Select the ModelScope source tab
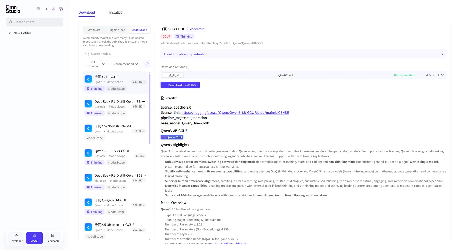 coord(139,30)
